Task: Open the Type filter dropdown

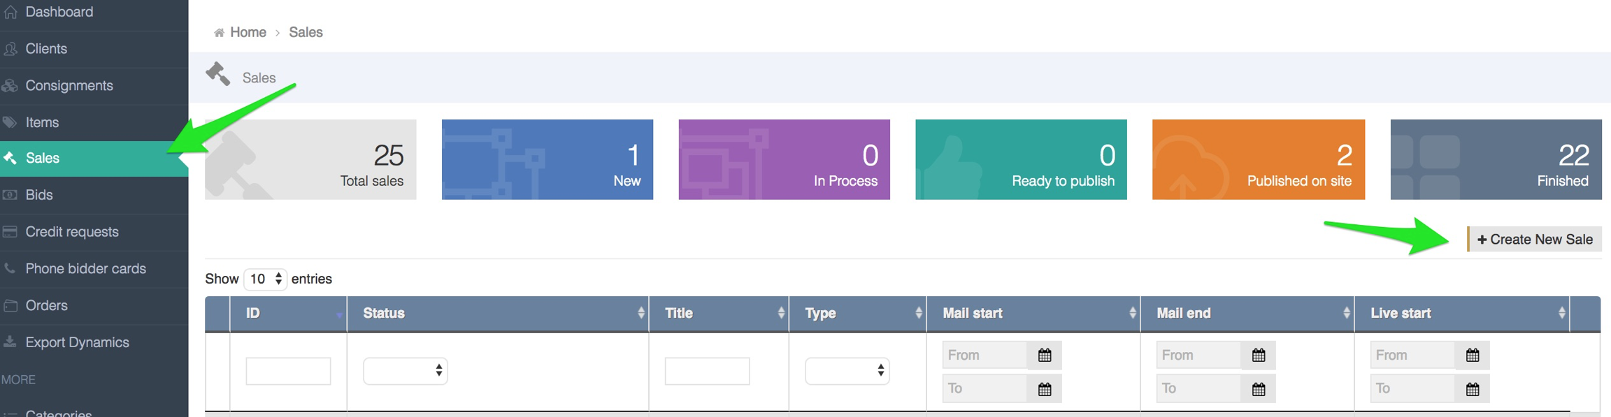Action: coord(847,371)
